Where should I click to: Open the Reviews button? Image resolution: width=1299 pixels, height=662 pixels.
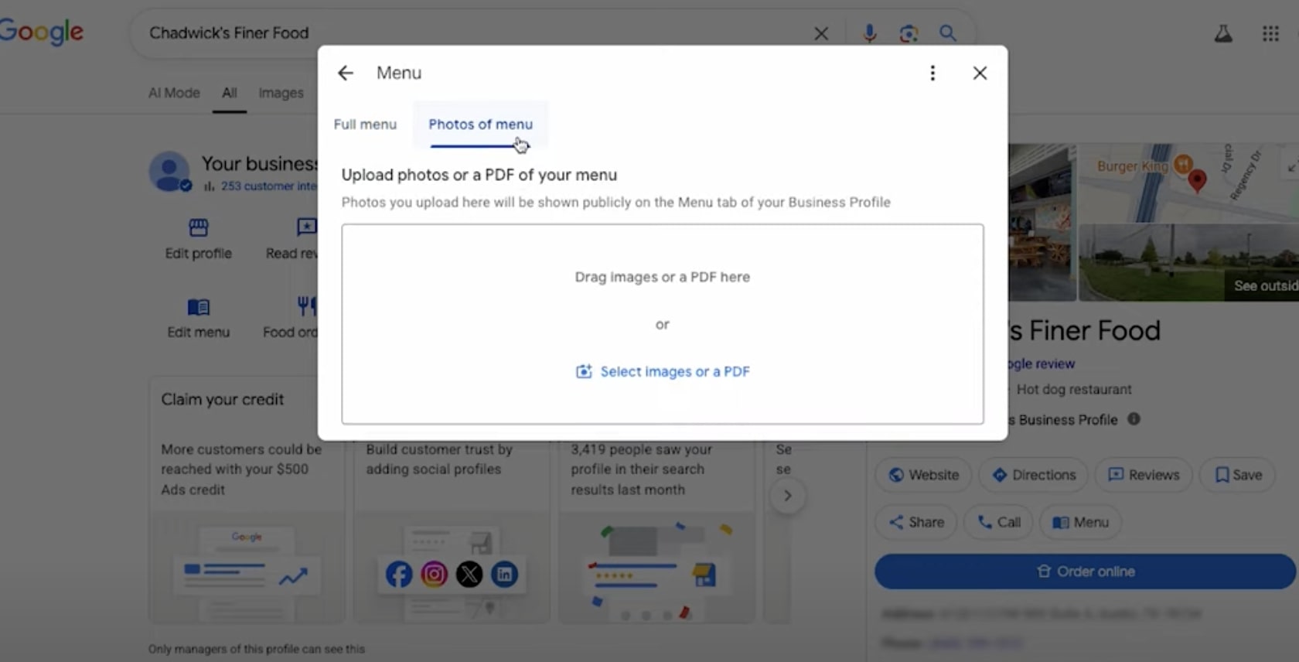1144,475
